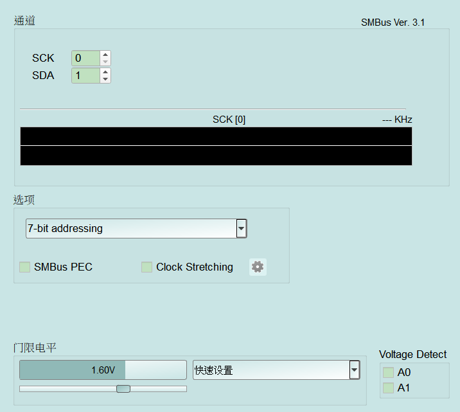This screenshot has height=412, width=460.
Task: Click the SCK channel number field
Action: (86, 58)
